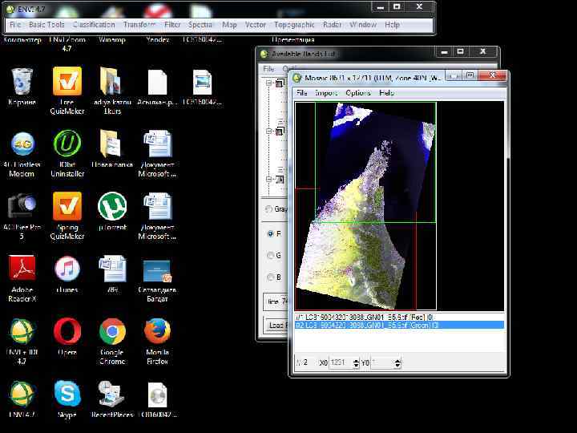Open the Topographic menu

pyautogui.click(x=294, y=25)
